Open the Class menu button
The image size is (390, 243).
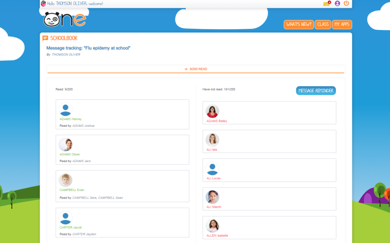tap(323, 24)
